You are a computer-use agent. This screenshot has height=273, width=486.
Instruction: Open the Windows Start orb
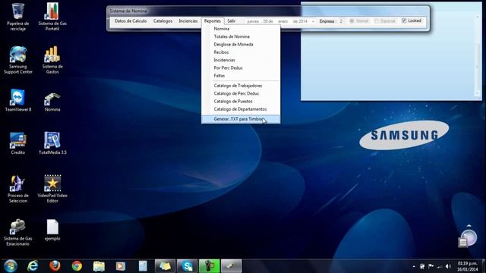coord(11,266)
